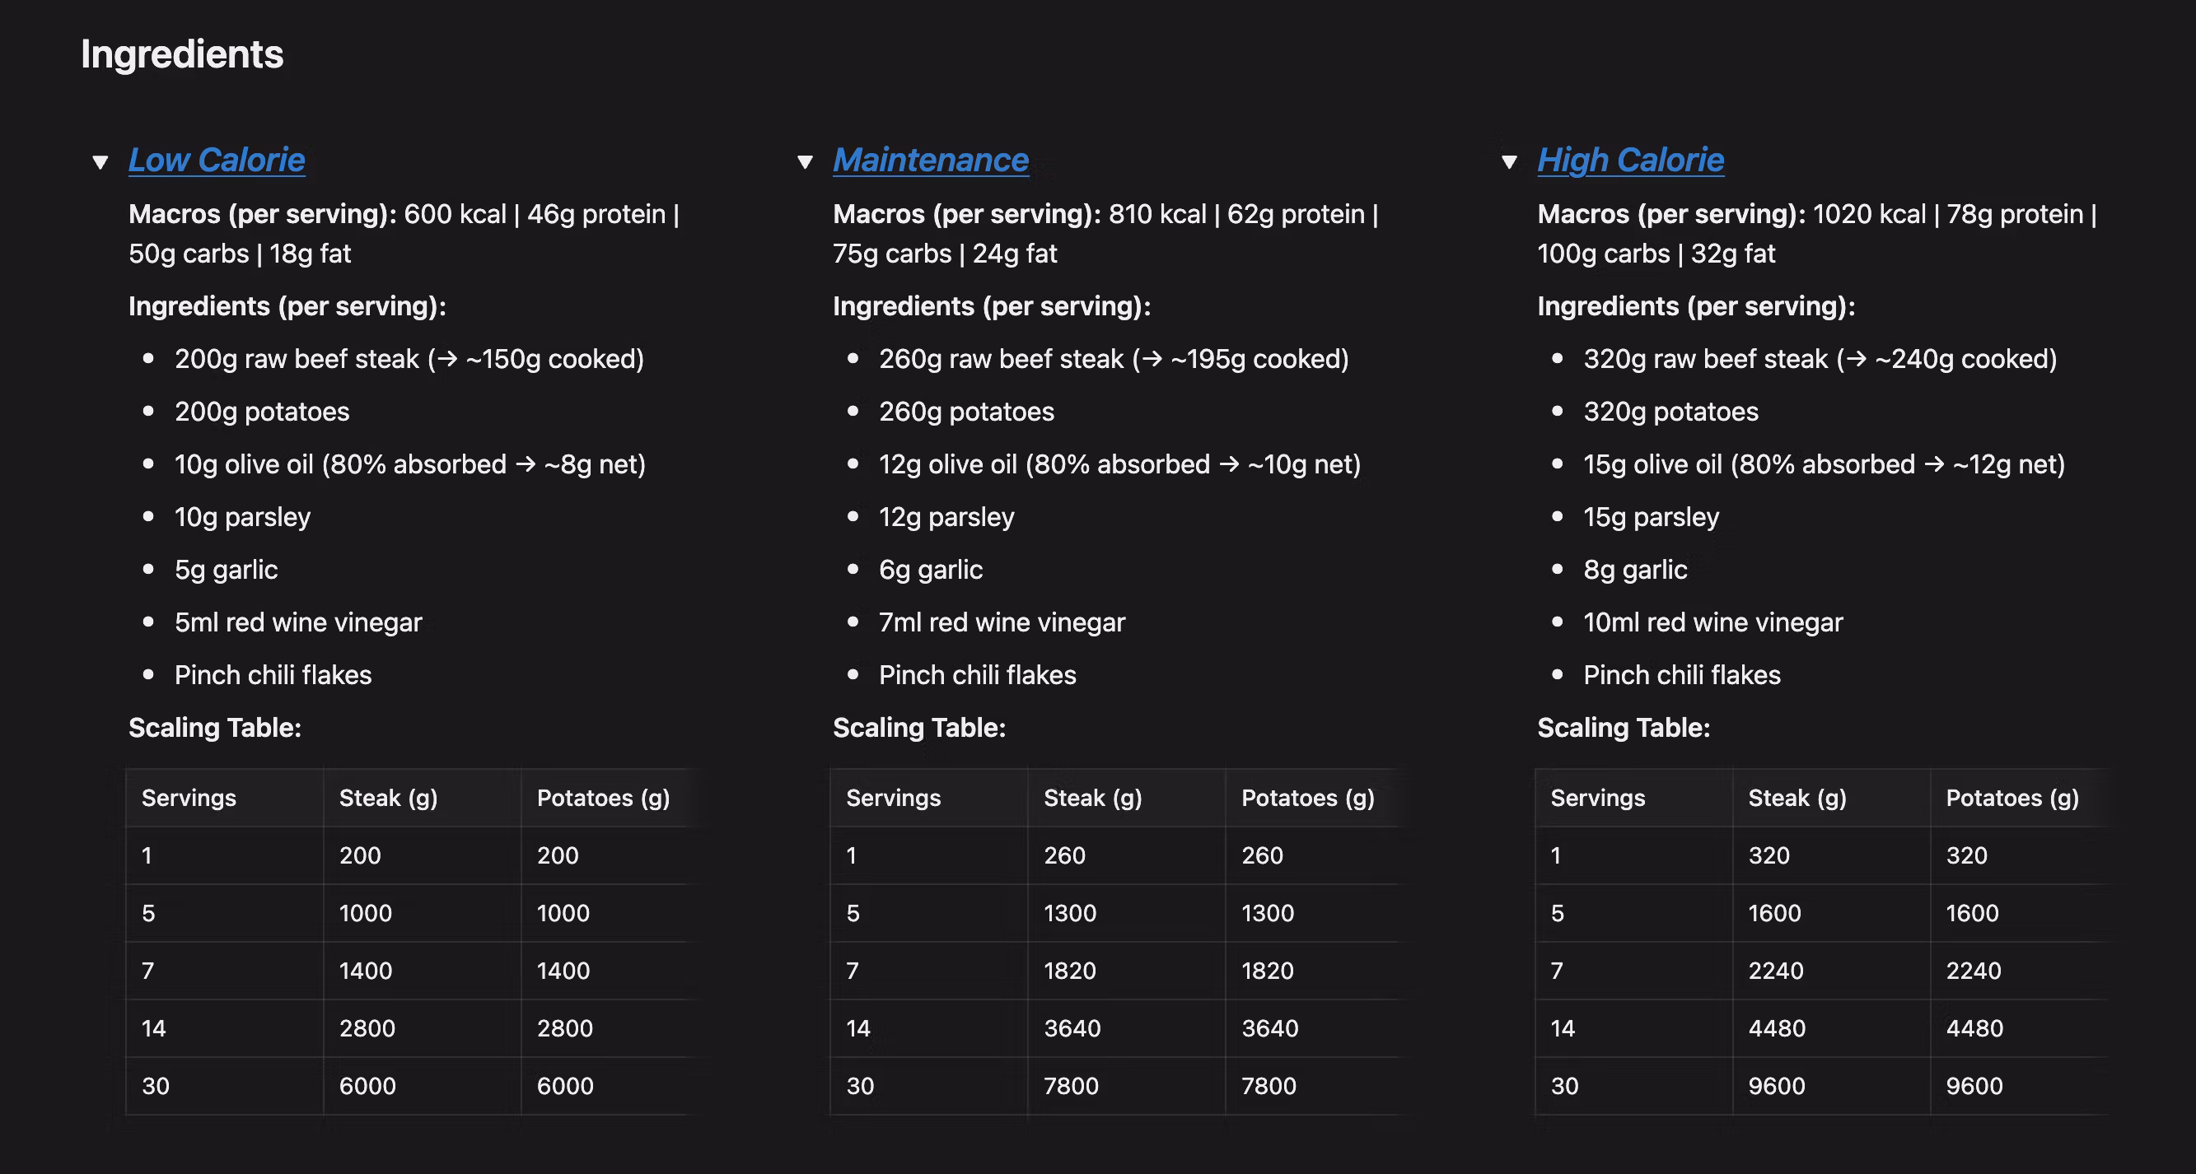Open the Maintenance link
This screenshot has height=1174, width=2196.
tap(931, 161)
